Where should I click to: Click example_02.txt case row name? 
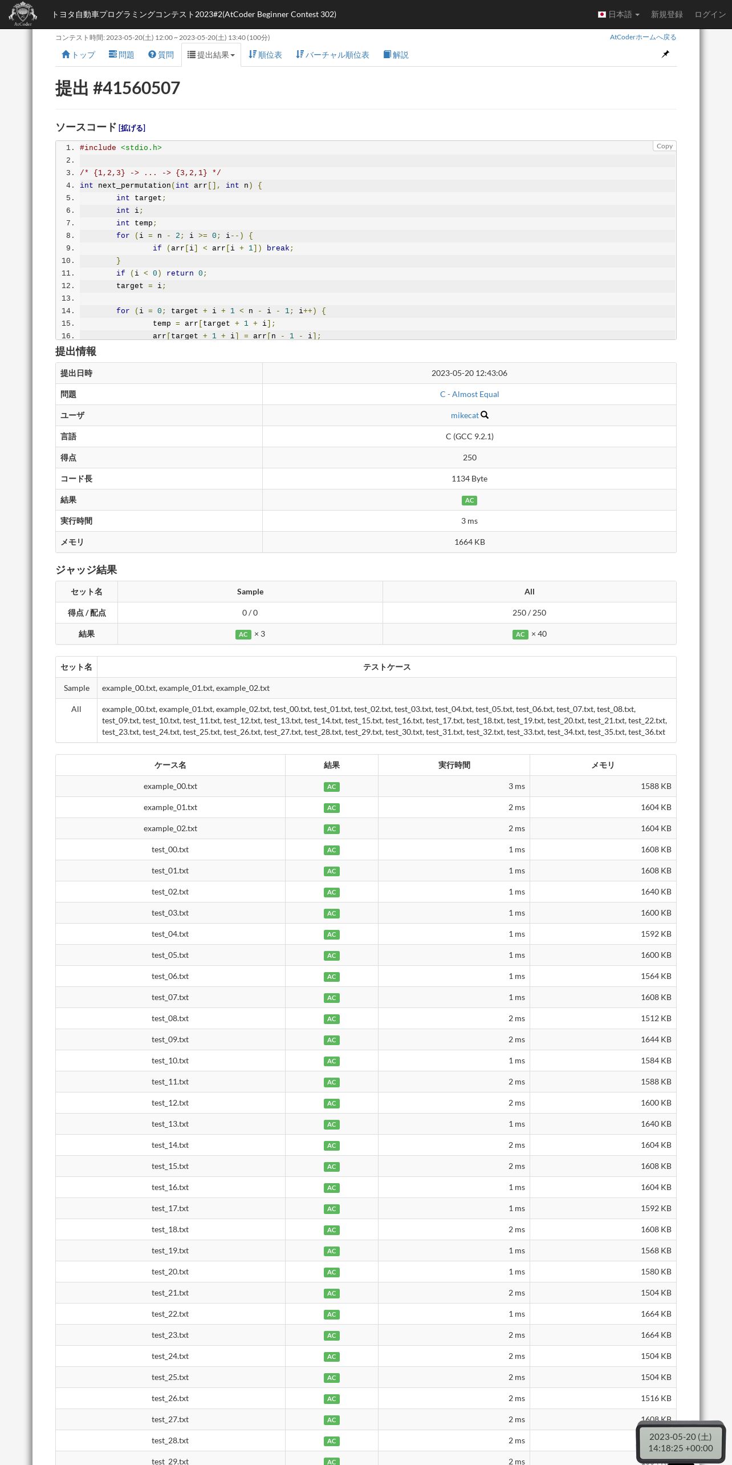[x=170, y=828]
